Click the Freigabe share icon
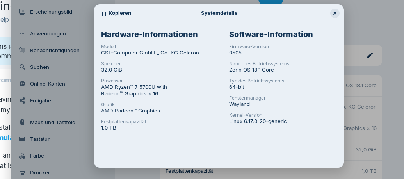 click(x=22, y=100)
